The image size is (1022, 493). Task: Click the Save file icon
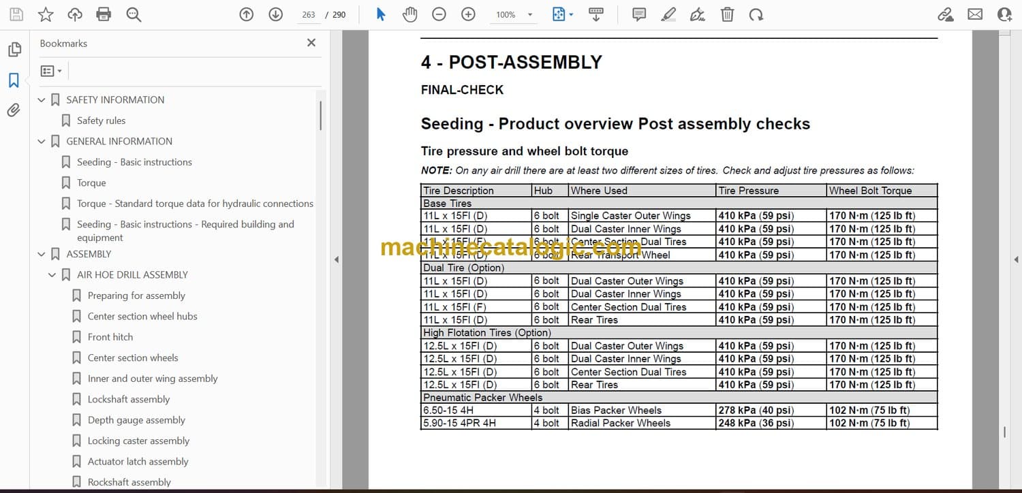pyautogui.click(x=16, y=14)
